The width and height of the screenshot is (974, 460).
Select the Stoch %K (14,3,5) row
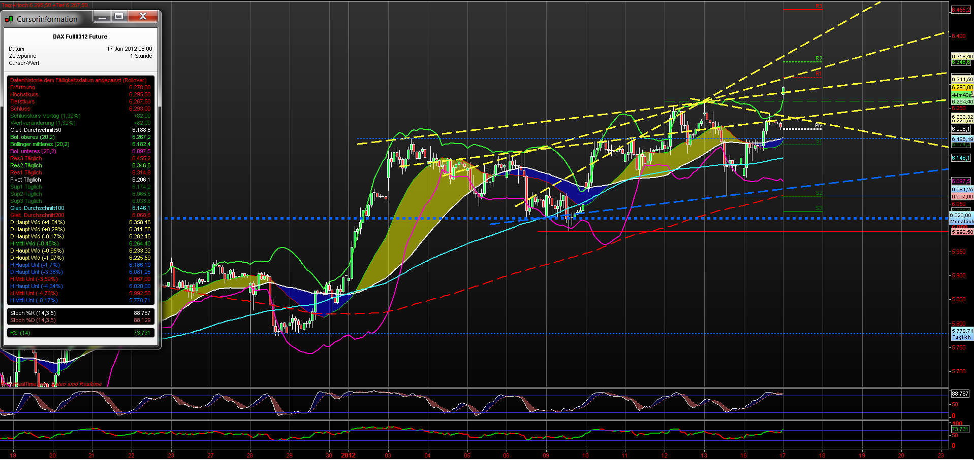[30, 313]
